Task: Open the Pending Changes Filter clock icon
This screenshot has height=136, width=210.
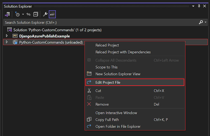Action: (x=17, y=14)
